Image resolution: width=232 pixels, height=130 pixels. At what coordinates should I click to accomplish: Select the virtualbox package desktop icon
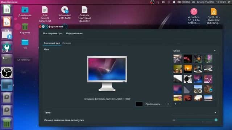tap(194, 16)
